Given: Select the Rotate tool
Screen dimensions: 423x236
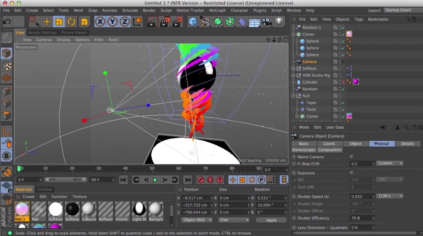Looking at the screenshot, I should (x=71, y=22).
